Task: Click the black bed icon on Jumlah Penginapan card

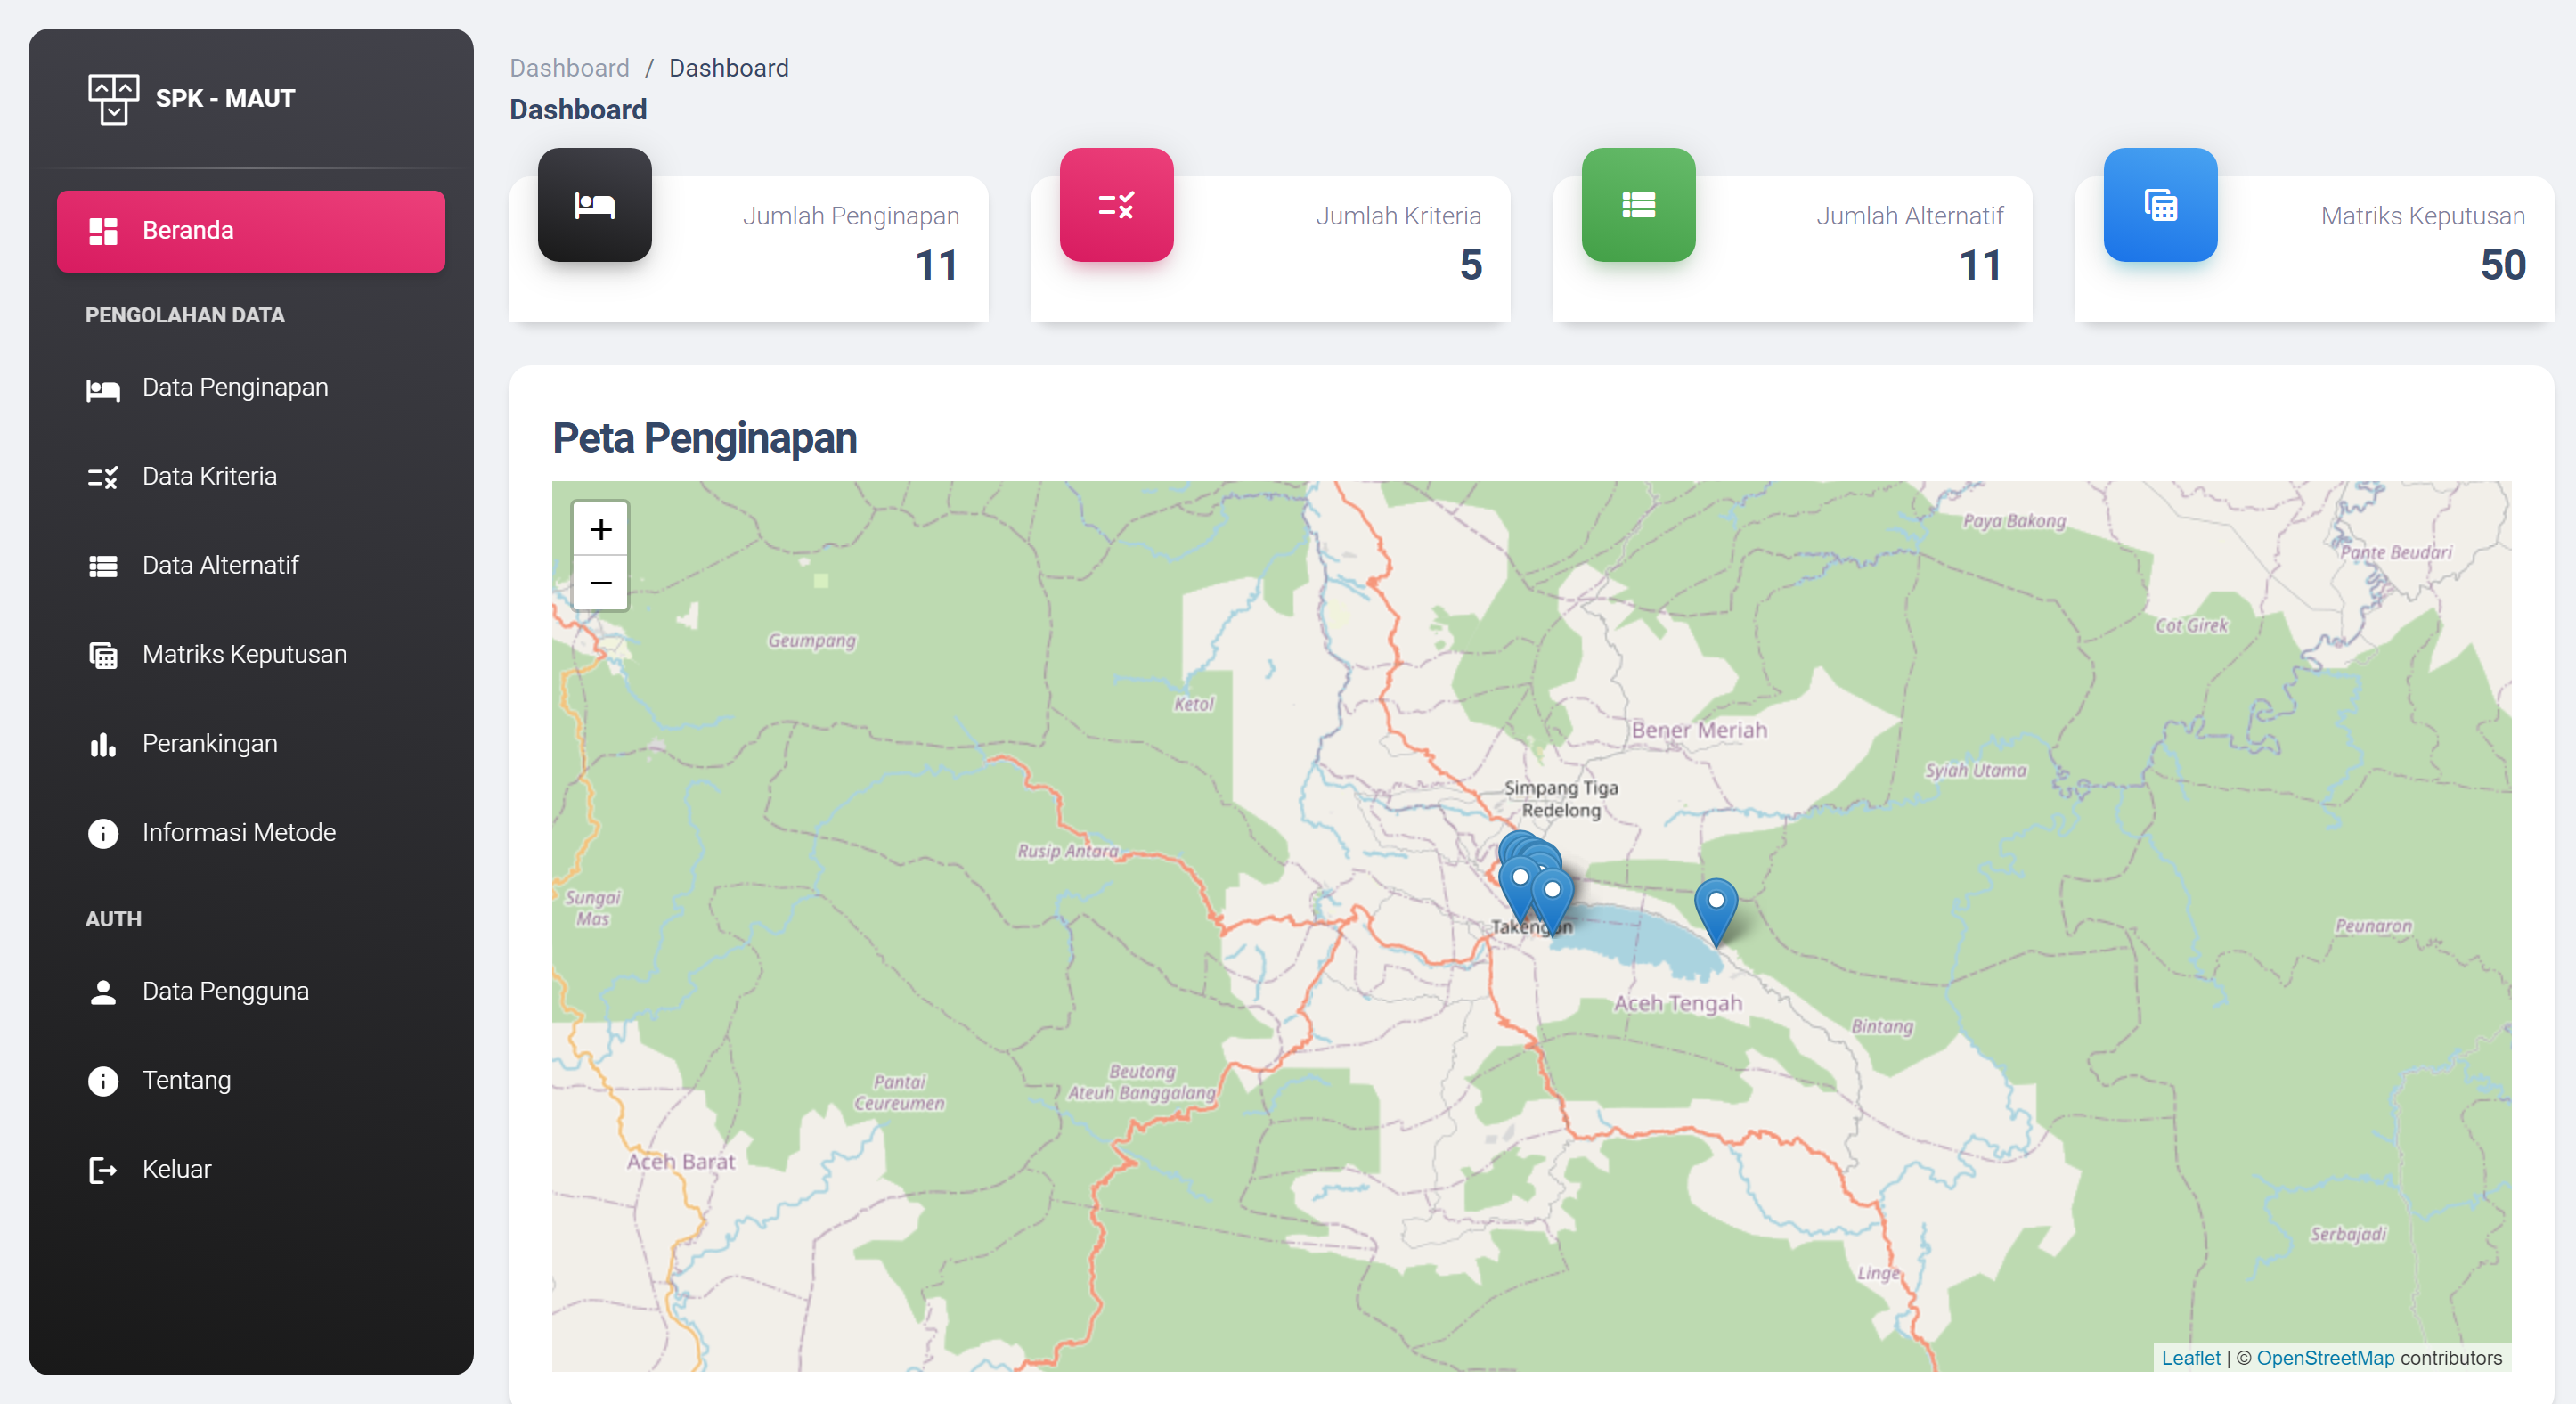Action: (595, 205)
